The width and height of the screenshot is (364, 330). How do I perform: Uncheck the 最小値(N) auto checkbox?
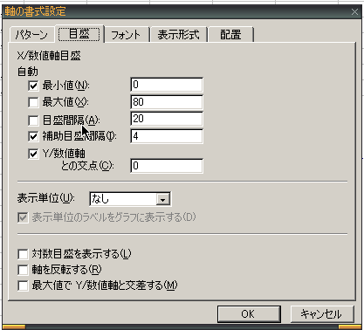point(33,86)
